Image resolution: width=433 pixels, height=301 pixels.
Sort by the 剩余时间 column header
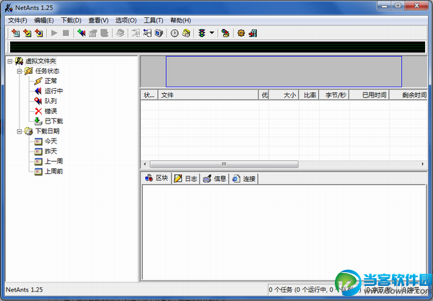pyautogui.click(x=408, y=95)
